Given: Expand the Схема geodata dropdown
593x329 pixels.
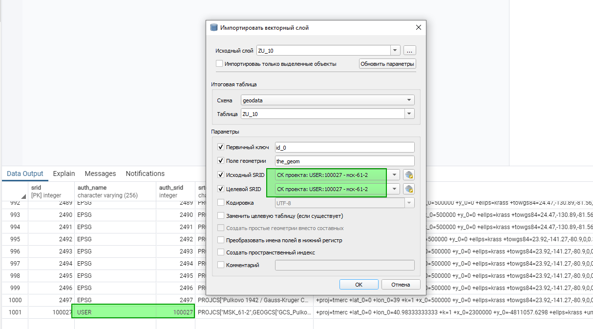Looking at the screenshot, I should click(409, 100).
